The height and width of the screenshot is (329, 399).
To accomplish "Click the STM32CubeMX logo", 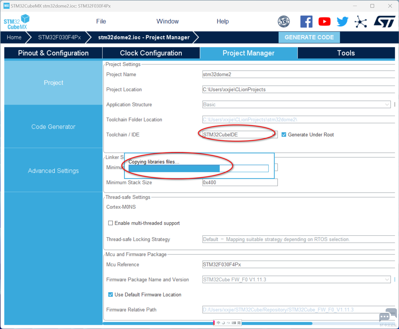I will point(17,22).
